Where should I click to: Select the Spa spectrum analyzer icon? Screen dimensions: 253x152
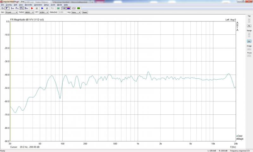[27, 8]
